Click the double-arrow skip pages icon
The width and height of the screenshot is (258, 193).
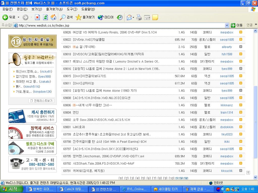[181, 178]
